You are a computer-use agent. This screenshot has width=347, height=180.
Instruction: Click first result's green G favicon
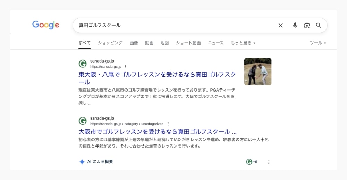tap(83, 64)
